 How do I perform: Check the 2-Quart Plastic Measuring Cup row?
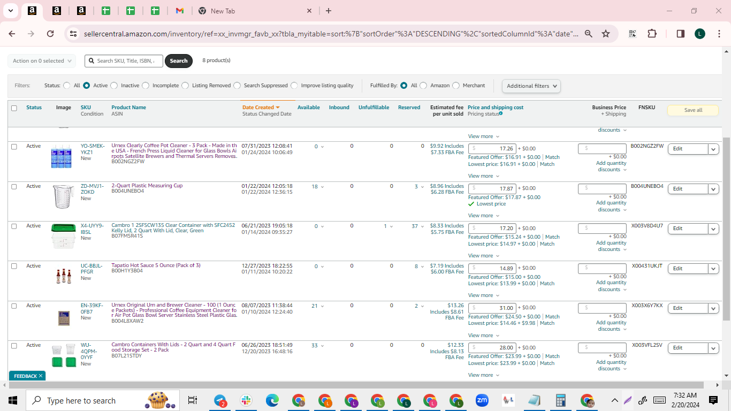[14, 187]
